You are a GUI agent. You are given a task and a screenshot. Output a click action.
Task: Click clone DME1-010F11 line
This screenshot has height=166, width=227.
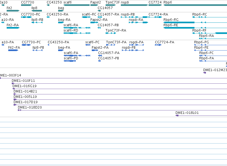click(119, 83)
